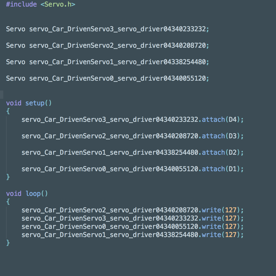Click the highlighted gutter marker on the blank line
Image resolution: width=276 pixels, height=276 pixels.
[x=2, y=95]
